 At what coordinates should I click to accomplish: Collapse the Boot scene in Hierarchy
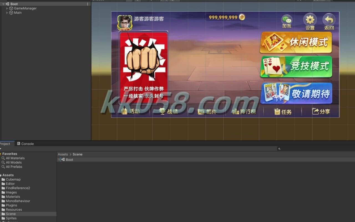[x=3, y=4]
